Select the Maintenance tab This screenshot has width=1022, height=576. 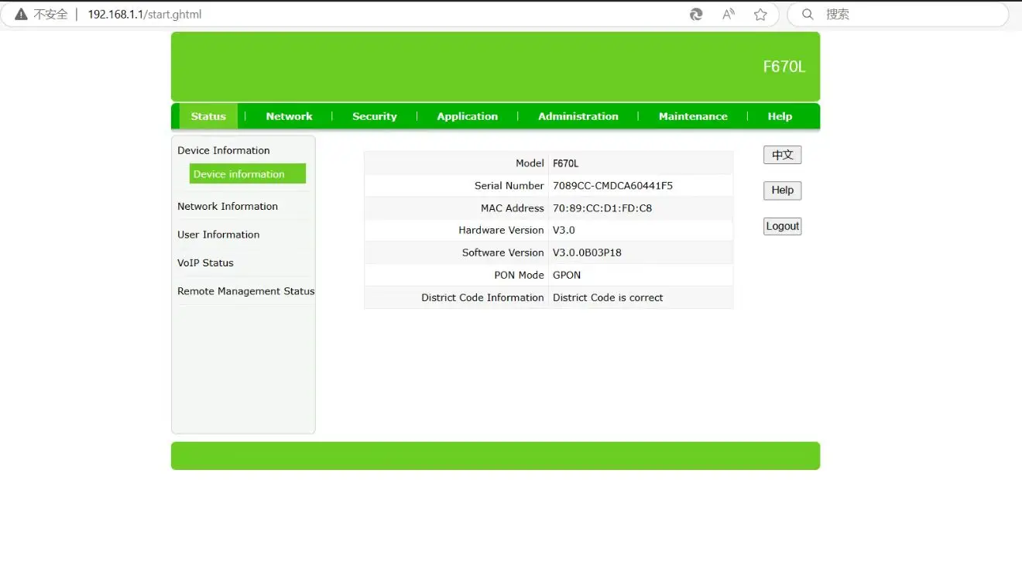point(693,116)
